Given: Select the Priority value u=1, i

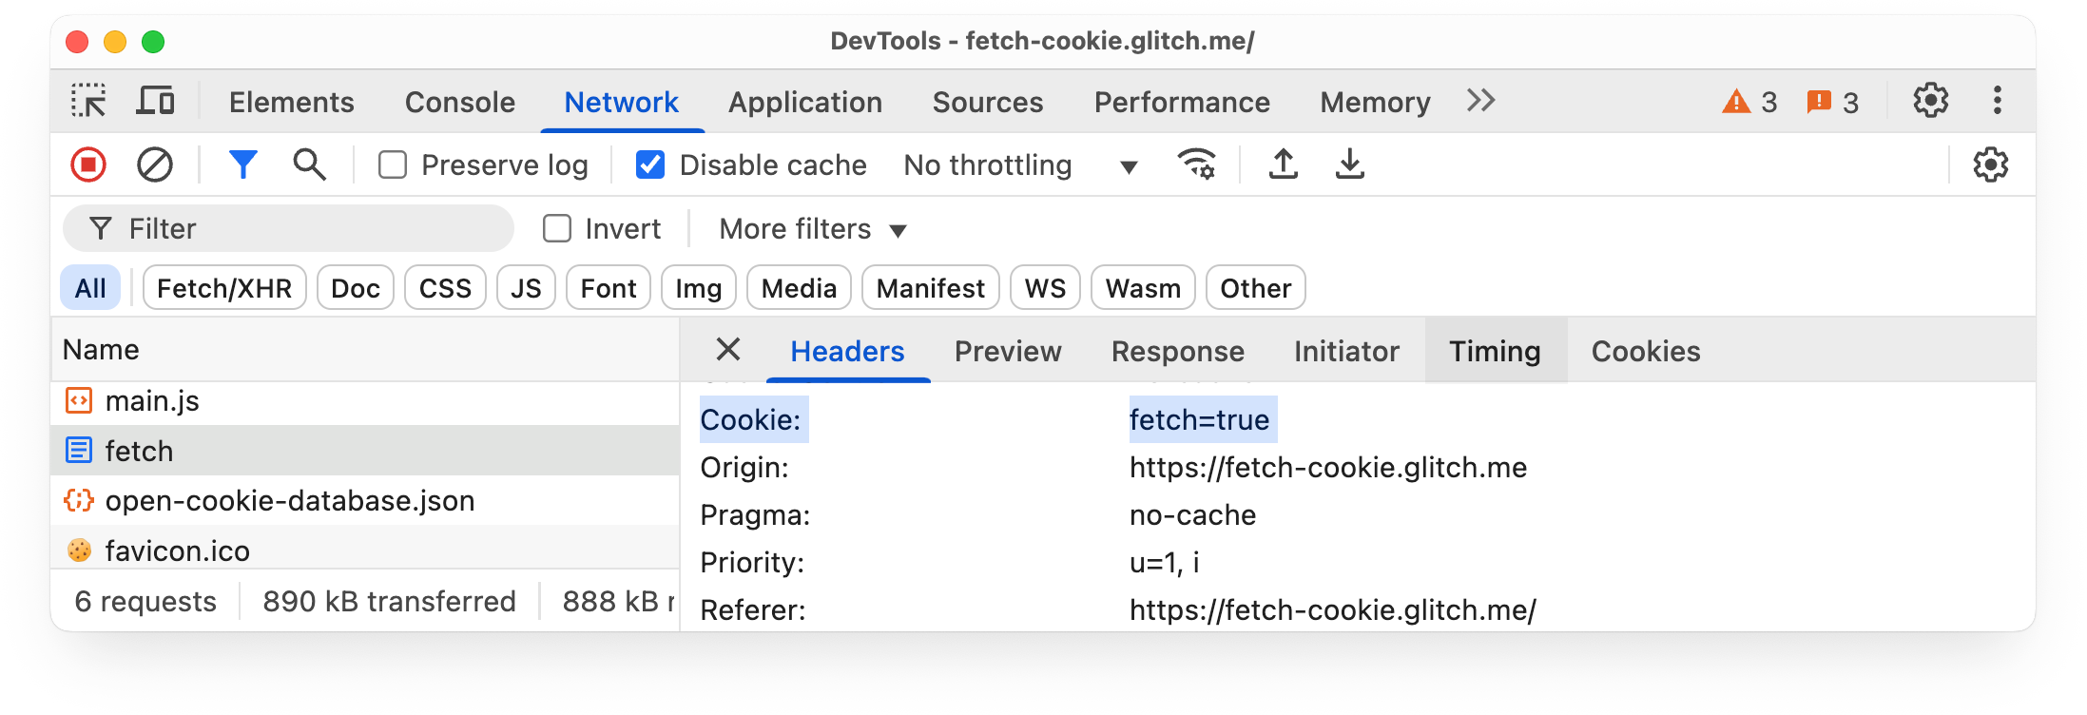Looking at the screenshot, I should tap(1165, 562).
